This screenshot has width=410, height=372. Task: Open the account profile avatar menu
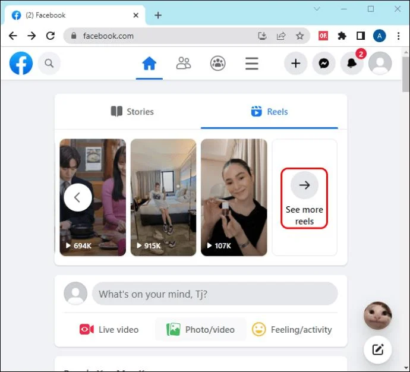click(x=380, y=63)
